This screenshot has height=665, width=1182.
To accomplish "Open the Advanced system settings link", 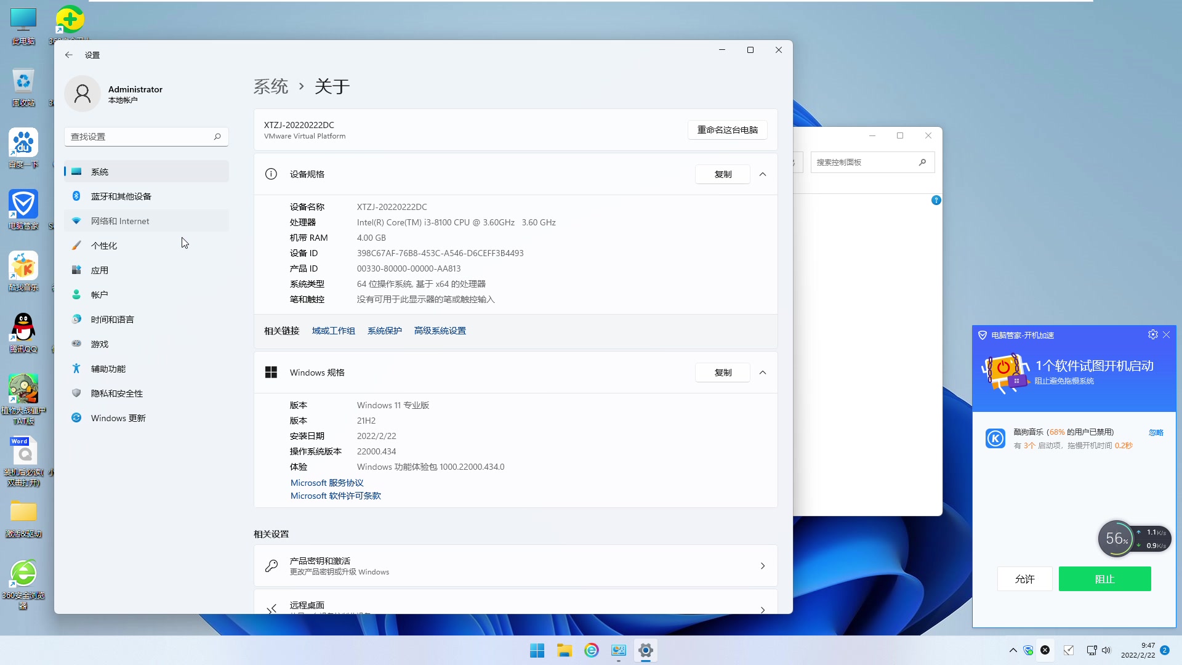I will click(x=440, y=331).
